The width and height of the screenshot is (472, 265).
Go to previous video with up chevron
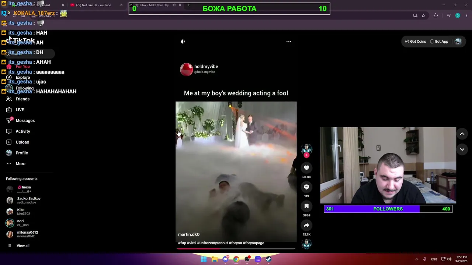coord(462,134)
